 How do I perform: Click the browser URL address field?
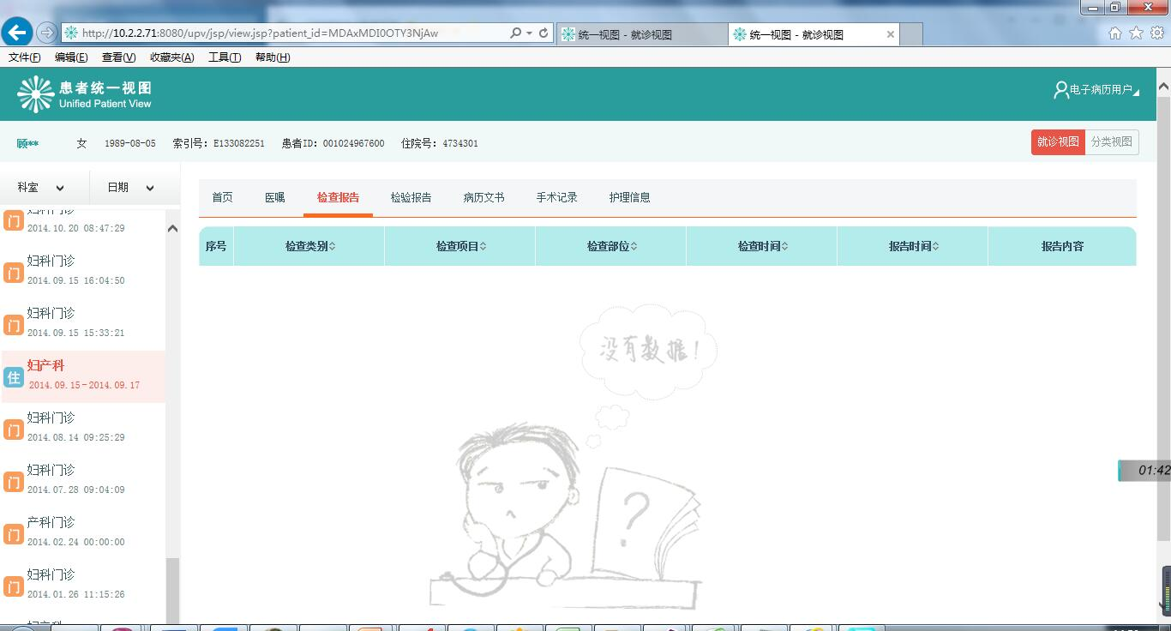tap(283, 33)
